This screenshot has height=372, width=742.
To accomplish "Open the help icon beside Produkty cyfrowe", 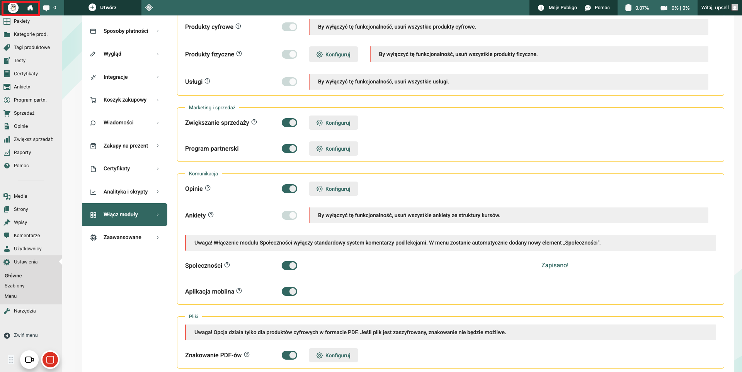I will (x=238, y=26).
